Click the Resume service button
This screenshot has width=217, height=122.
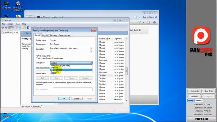86,78
